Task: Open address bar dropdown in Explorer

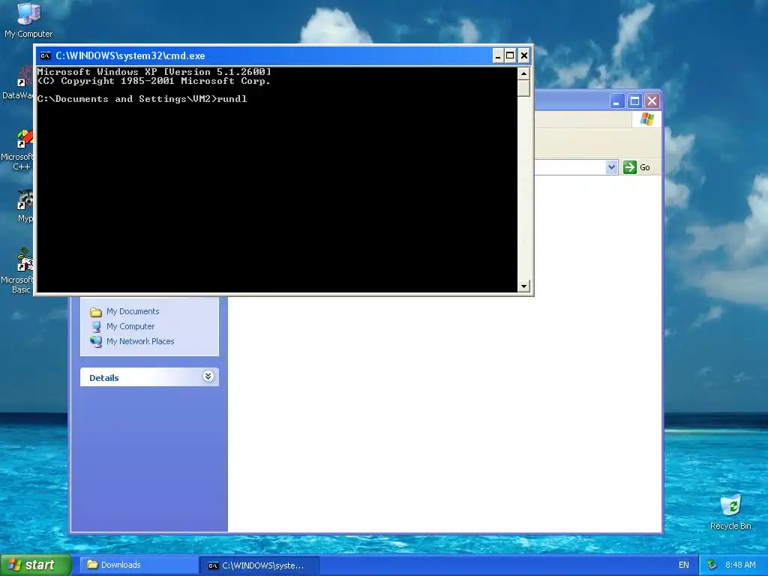Action: (611, 167)
